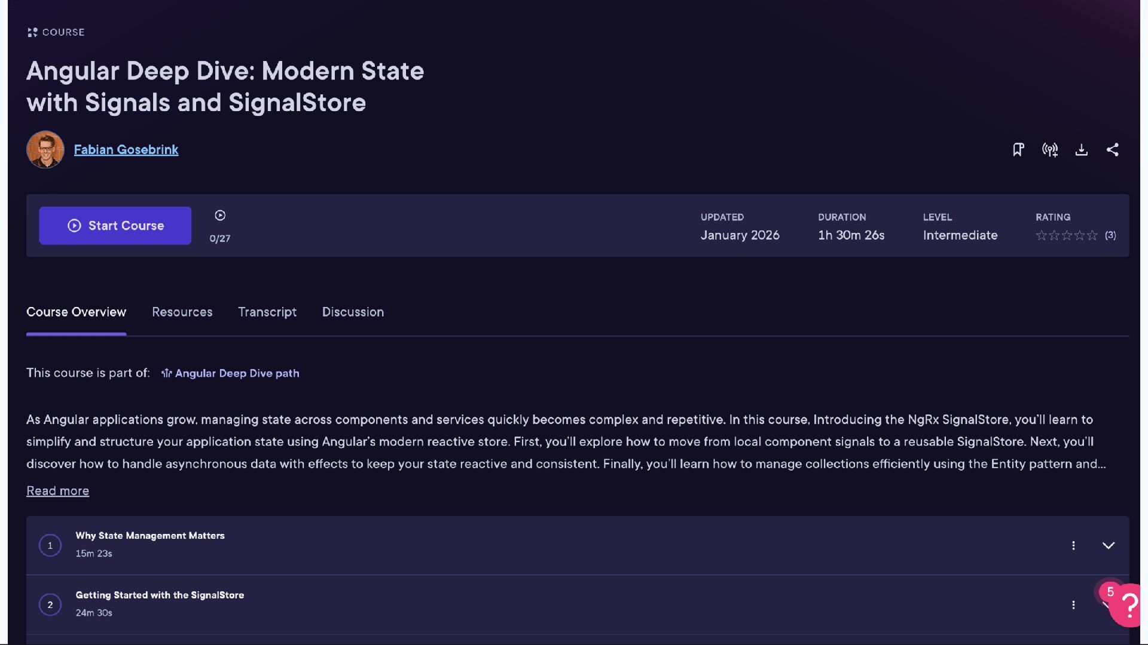Open the Transcript tab
This screenshot has height=645, width=1148.
[x=267, y=312]
